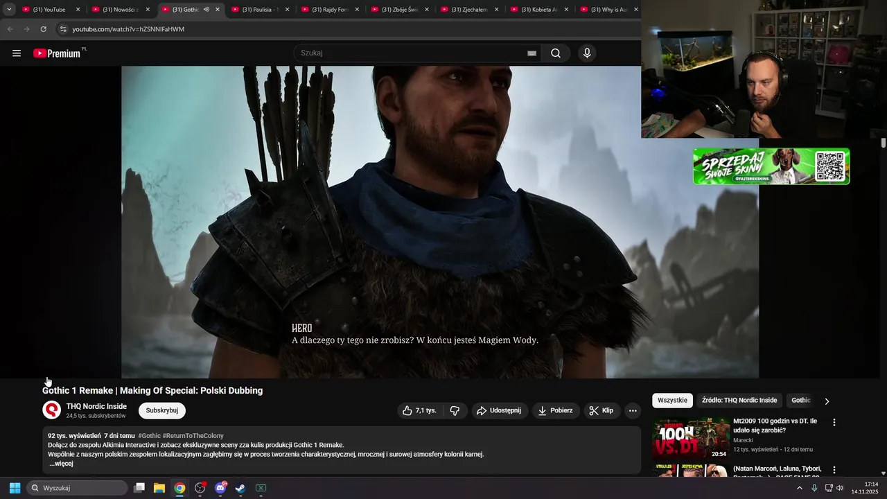
Task: Close the (31) Gothic tab
Action: click(x=218, y=10)
